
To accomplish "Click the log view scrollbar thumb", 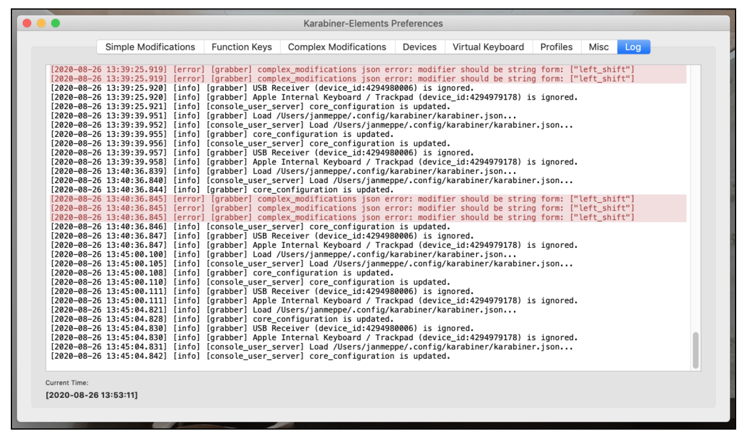I will point(695,350).
